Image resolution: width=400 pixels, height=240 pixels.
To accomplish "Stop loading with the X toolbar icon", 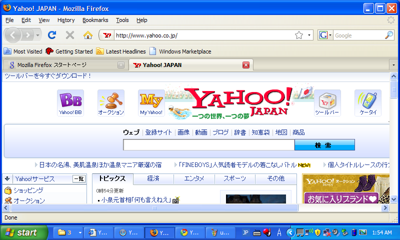I will pos(70,35).
